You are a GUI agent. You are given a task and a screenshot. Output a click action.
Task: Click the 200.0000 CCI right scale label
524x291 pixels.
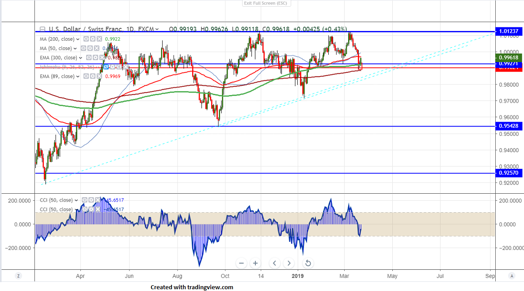click(x=510, y=201)
